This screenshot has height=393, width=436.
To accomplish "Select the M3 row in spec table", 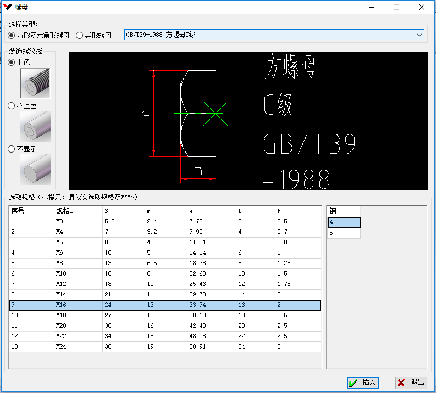I will point(165,221).
